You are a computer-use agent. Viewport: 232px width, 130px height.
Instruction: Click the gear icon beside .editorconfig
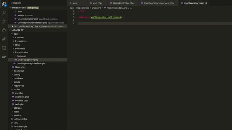pyautogui.click(x=12, y=119)
